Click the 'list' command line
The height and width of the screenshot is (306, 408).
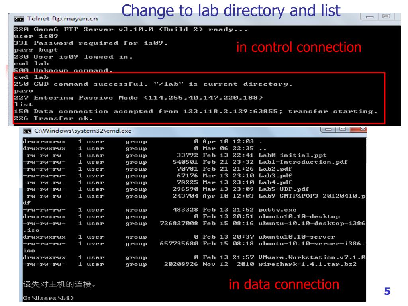pos(24,105)
